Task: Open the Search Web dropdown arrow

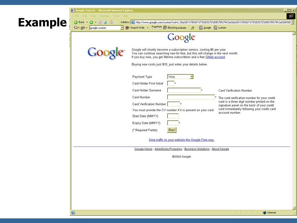Action: [x=148, y=28]
